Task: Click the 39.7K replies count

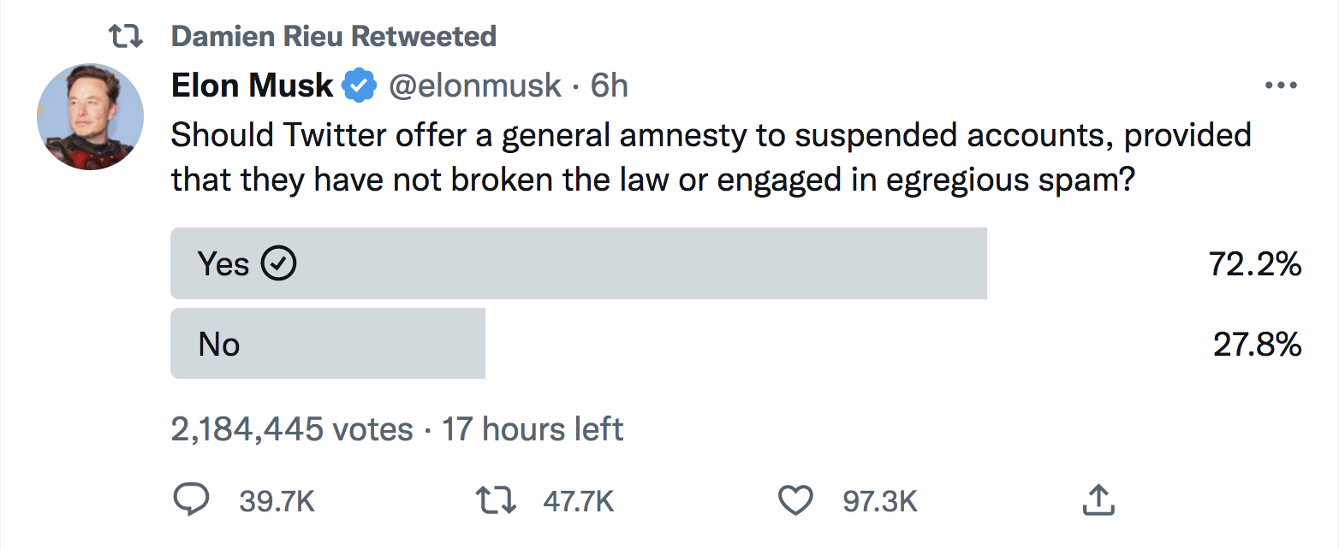Action: pyautogui.click(x=277, y=501)
